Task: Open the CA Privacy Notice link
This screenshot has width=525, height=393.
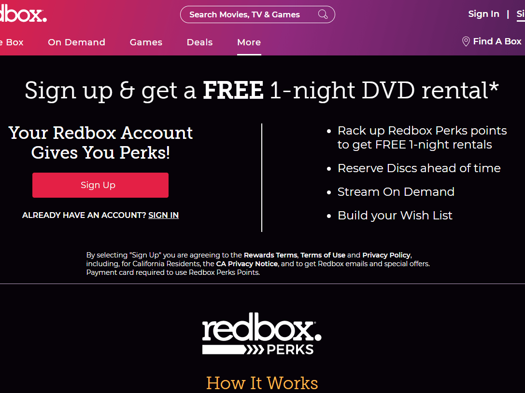Action: coord(247,264)
